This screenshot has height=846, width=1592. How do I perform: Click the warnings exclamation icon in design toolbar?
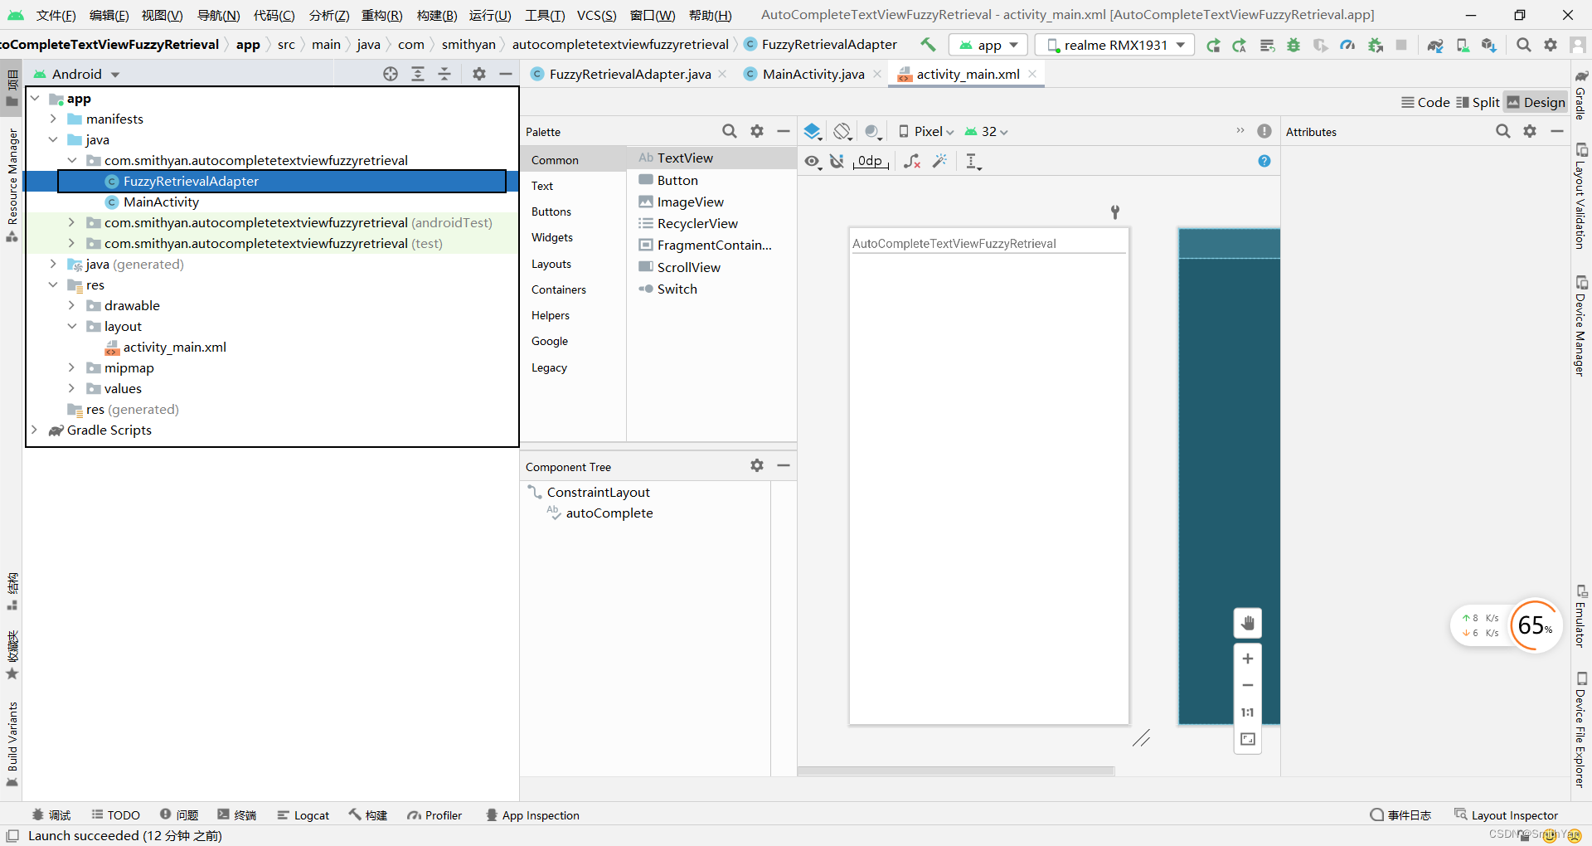1264,131
